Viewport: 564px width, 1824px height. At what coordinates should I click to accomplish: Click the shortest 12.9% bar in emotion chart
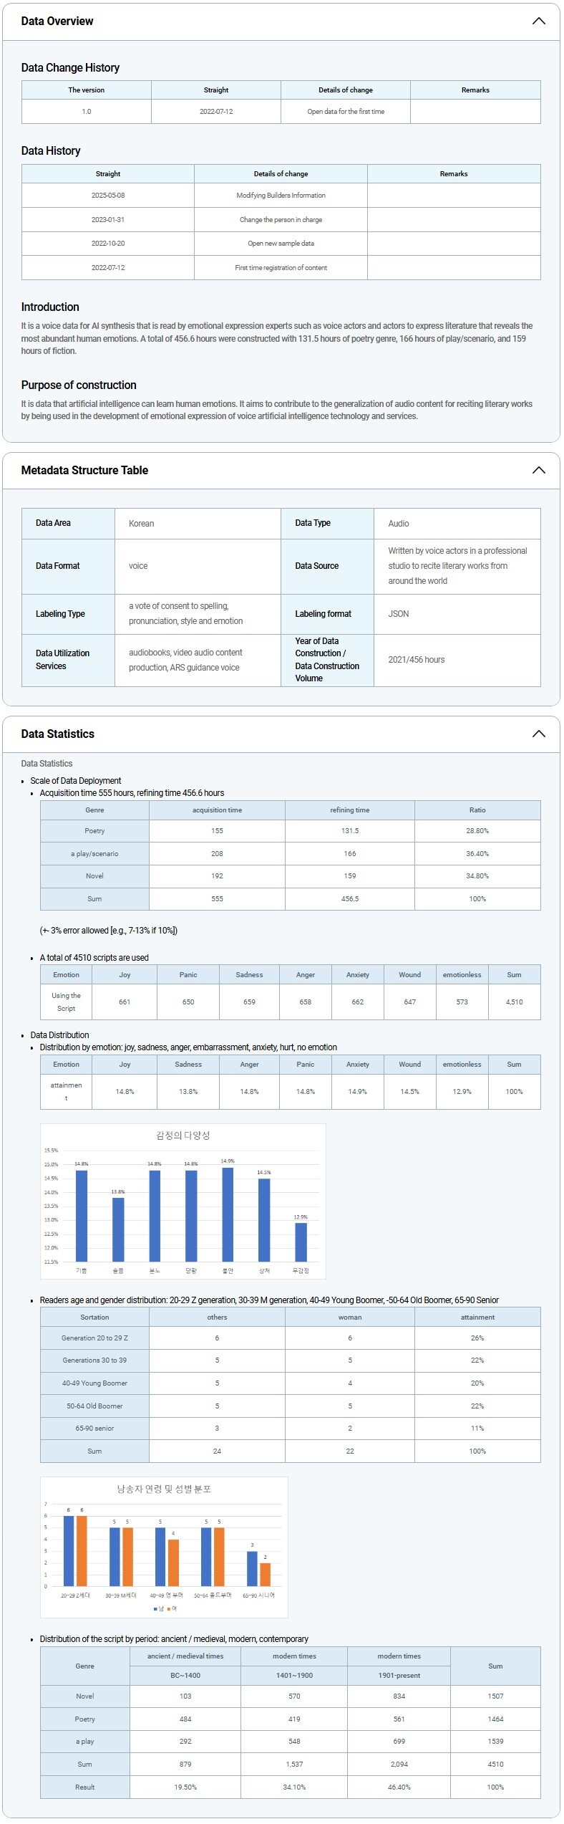click(x=301, y=1242)
